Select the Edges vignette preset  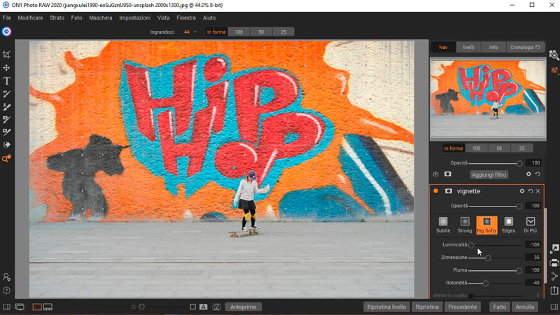(x=509, y=225)
